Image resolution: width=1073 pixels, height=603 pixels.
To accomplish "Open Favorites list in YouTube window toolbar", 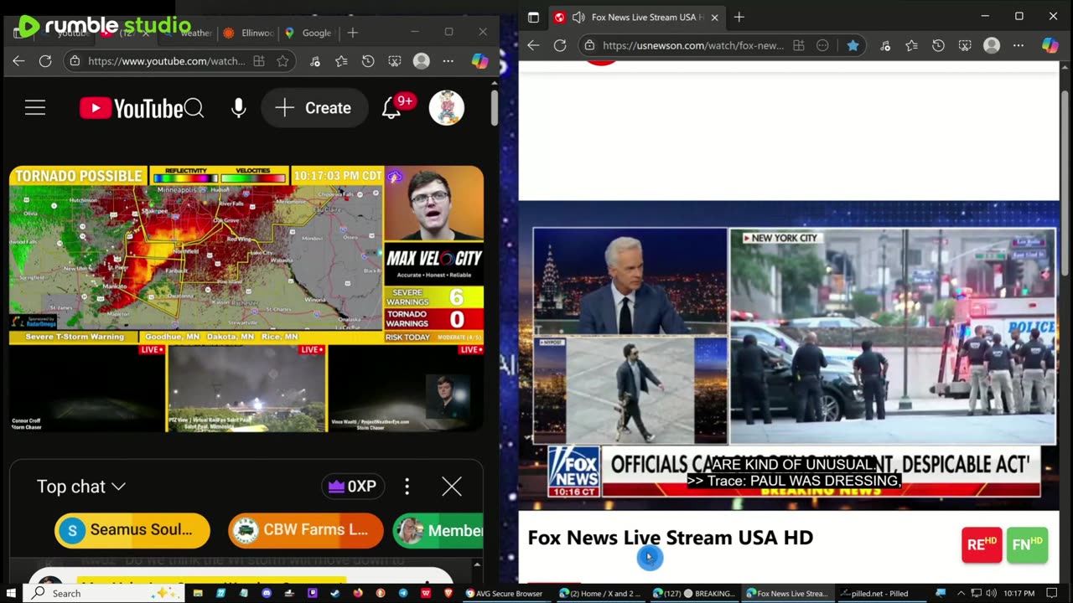I will click(341, 61).
